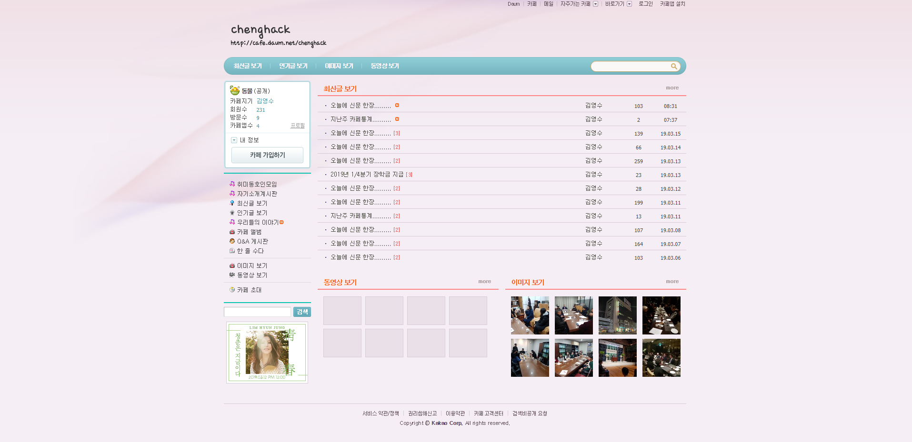
Task: Click the camera icon beside 카페 앨범
Action: point(232,232)
